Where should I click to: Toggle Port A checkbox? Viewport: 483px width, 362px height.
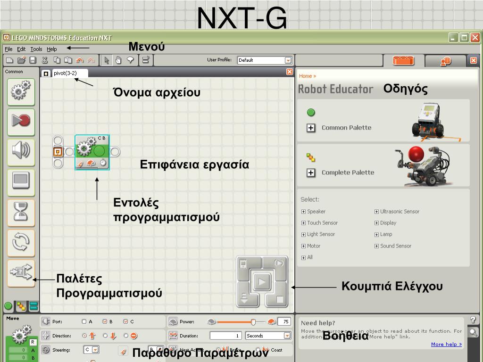84,321
